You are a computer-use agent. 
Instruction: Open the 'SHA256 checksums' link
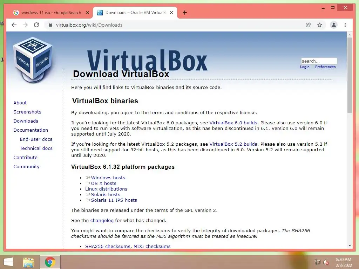pos(108,246)
